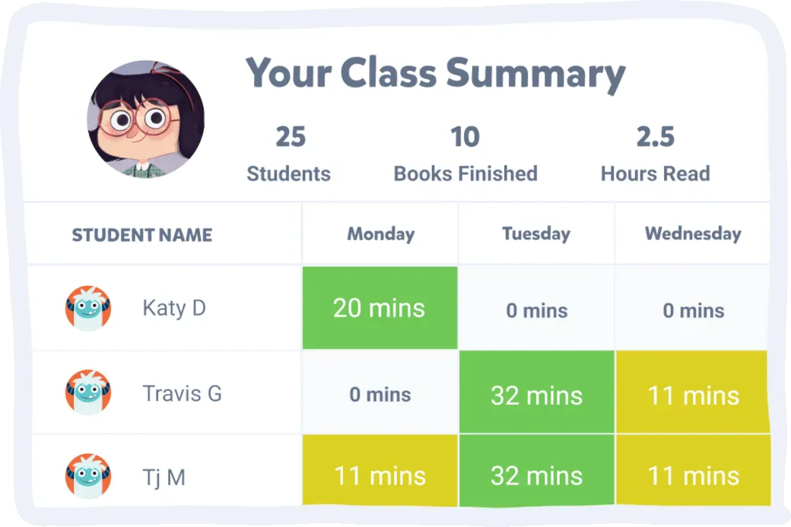Click the 25 Students summary stat
Viewport: 791px width, 527px height.
[289, 154]
